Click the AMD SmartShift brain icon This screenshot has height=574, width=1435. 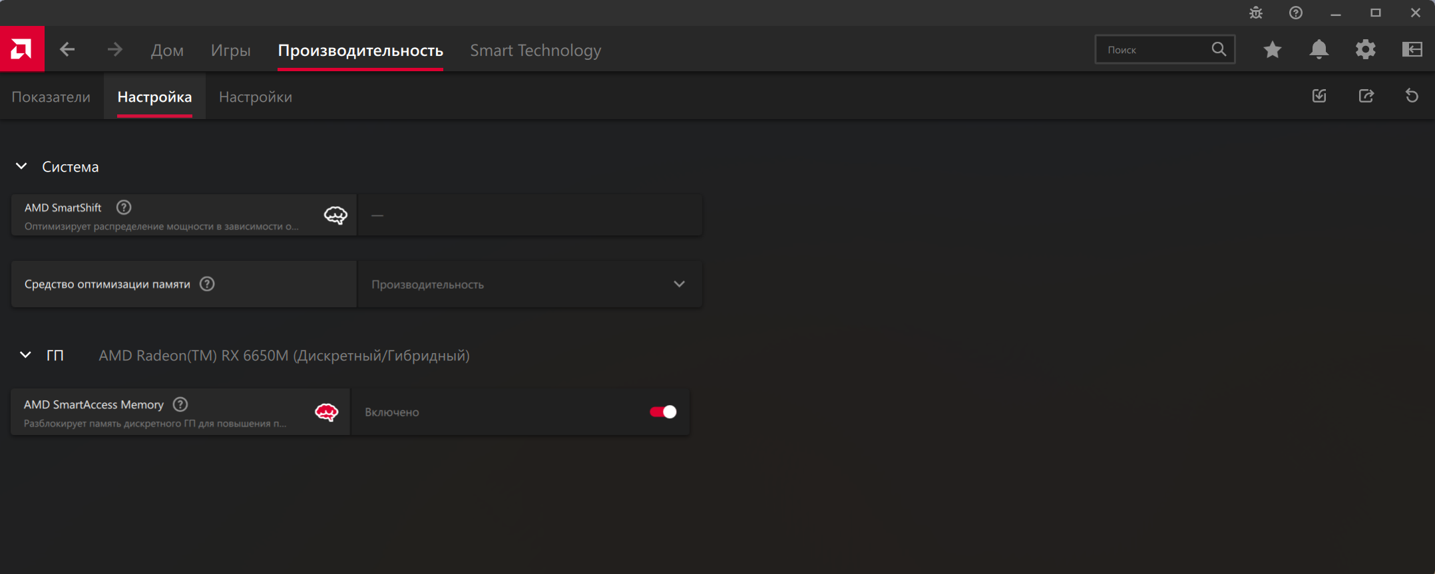(335, 215)
